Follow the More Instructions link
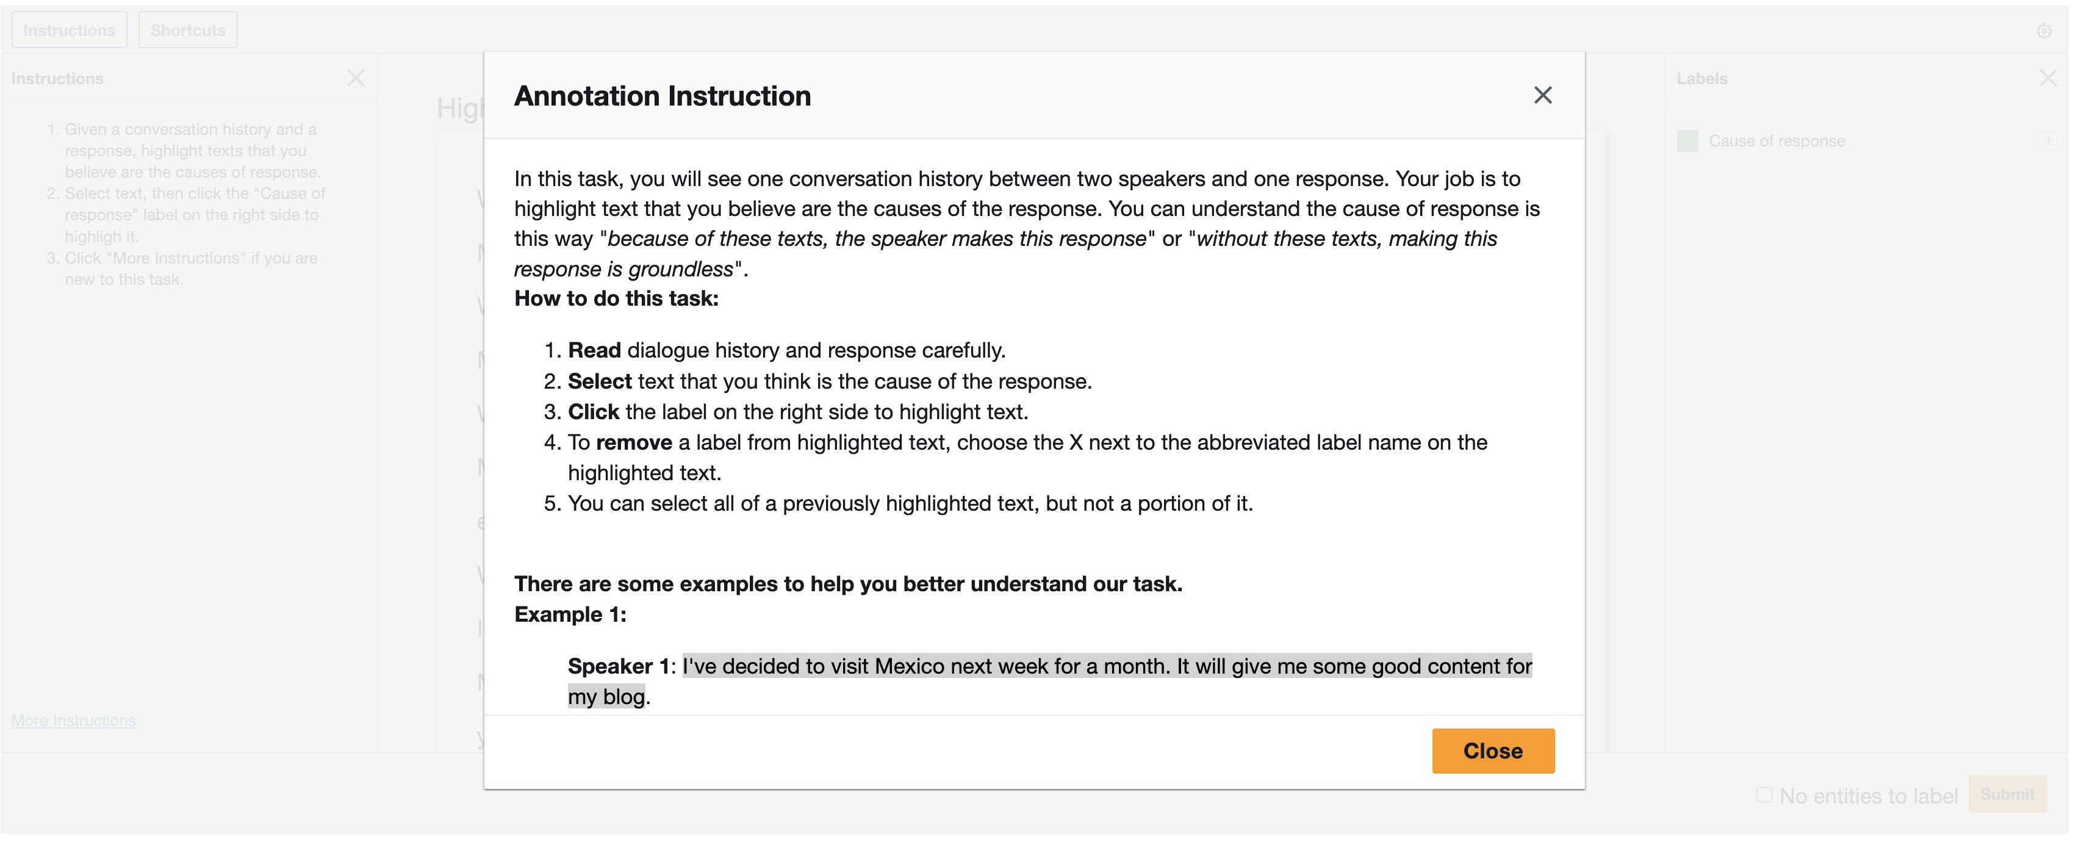Screen dimensions: 2073x842 click(x=73, y=721)
